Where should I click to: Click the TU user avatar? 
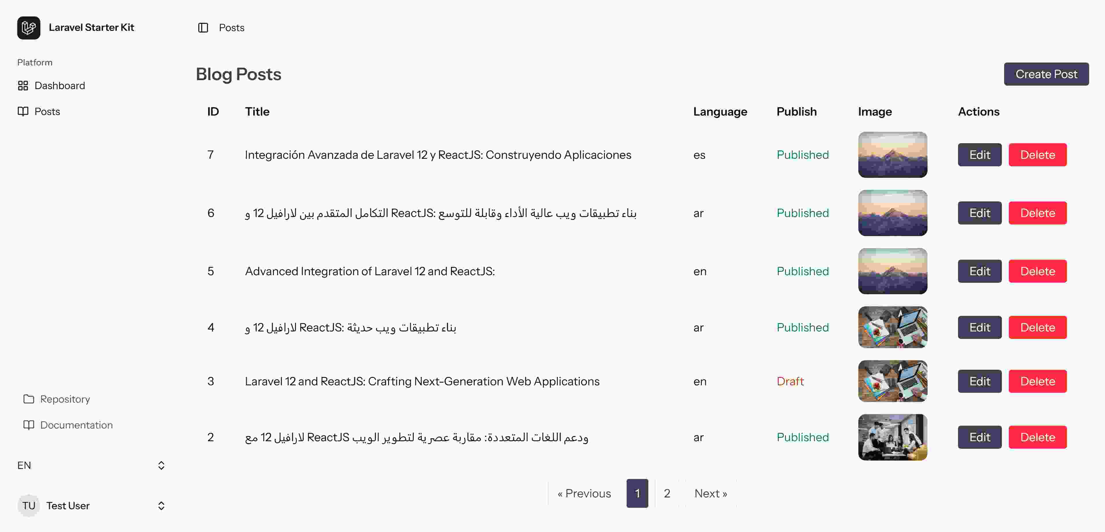(29, 505)
